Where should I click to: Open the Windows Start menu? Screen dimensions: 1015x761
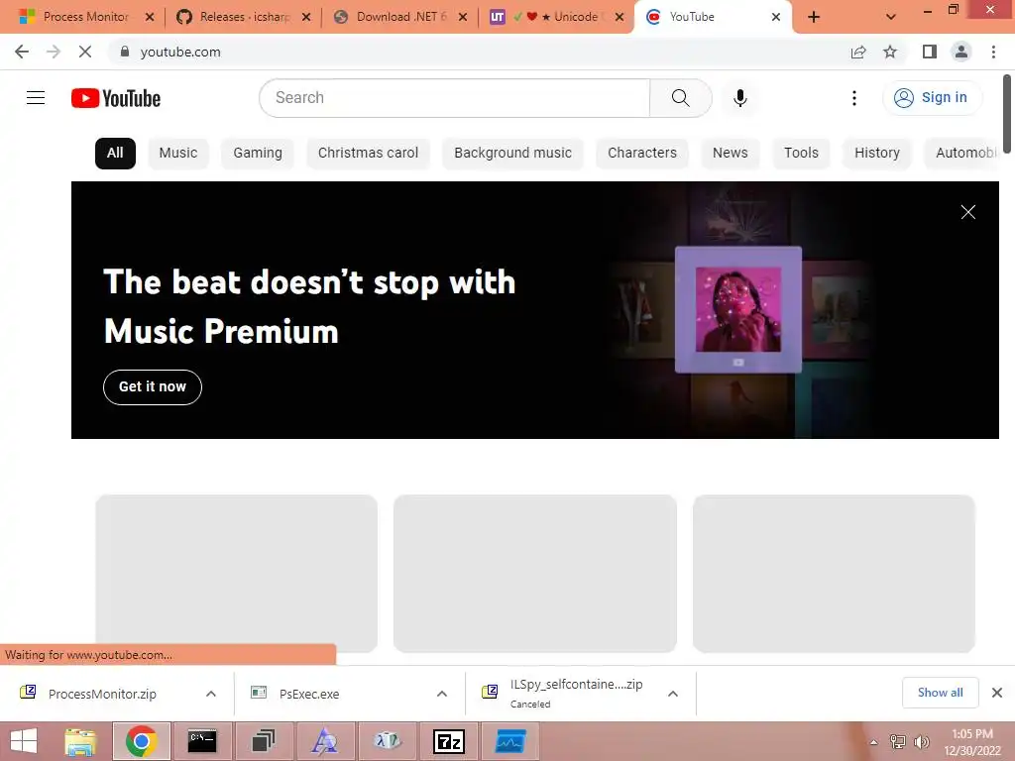(25, 741)
